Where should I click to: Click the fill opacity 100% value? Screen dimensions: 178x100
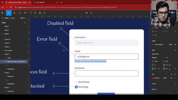[x=165, y=78]
